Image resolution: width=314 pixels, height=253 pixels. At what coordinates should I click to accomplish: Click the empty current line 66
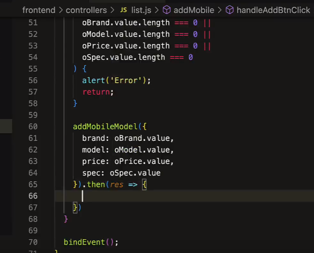click(184, 196)
